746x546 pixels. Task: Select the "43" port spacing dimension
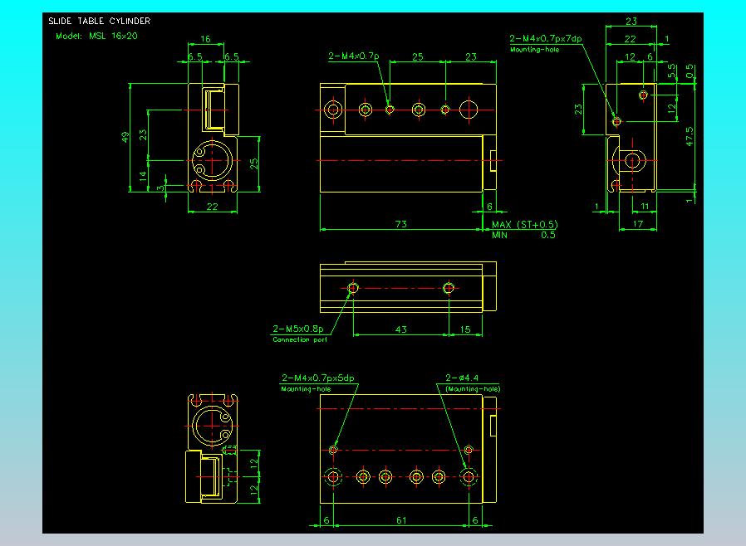click(401, 329)
